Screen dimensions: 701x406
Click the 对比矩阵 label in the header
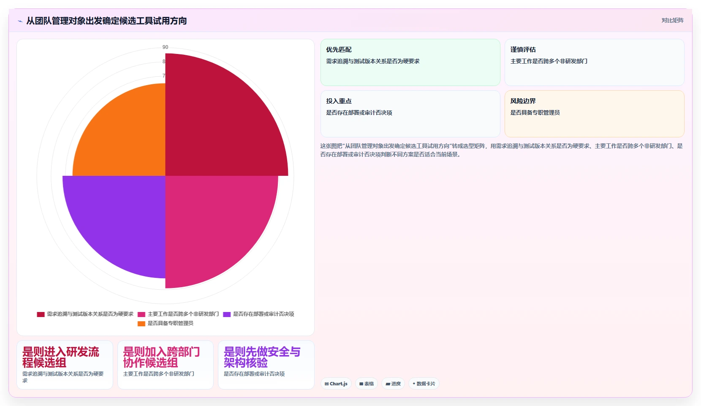coord(672,20)
